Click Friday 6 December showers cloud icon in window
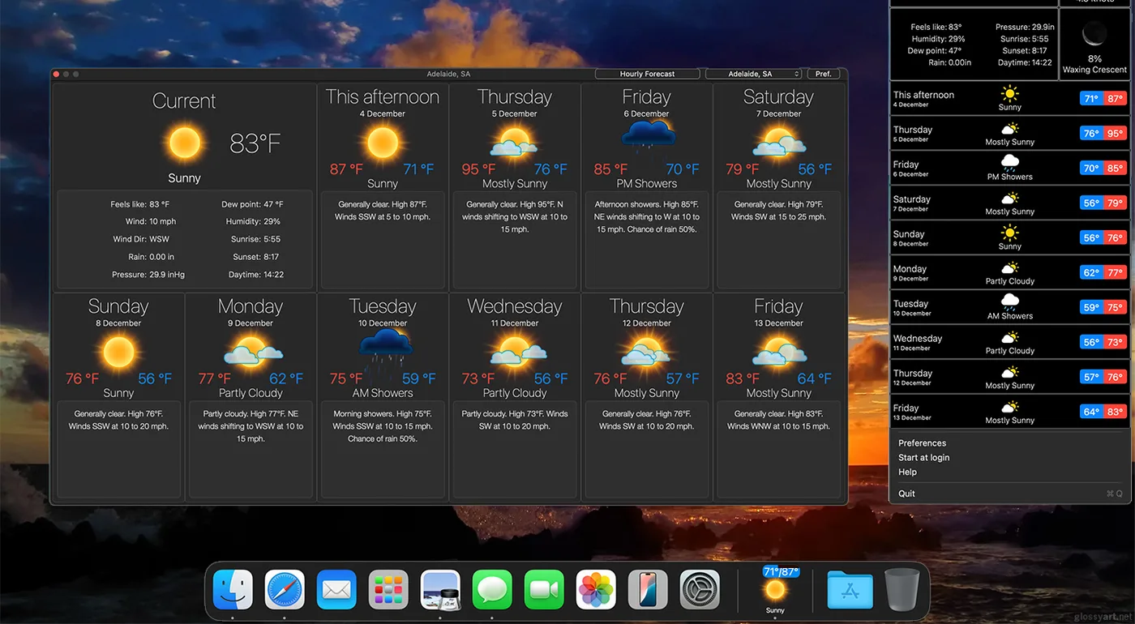Screen dimensions: 1135x624 tap(647, 138)
